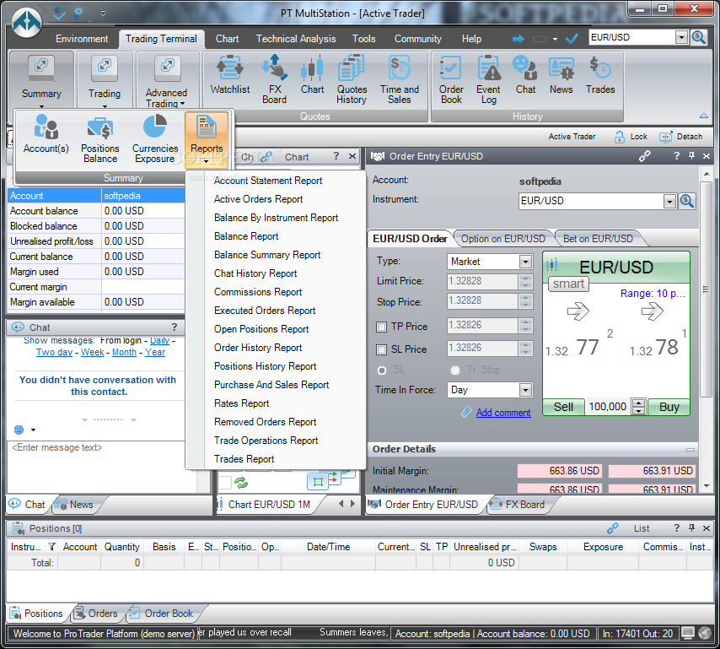This screenshot has width=720, height=649.
Task: Expand the order Type dropdown
Action: click(525, 262)
